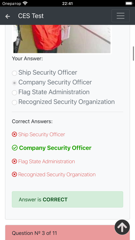The image size is (135, 240).
Task: Open the Question № 3 of 11 header
Action: click(x=67, y=233)
